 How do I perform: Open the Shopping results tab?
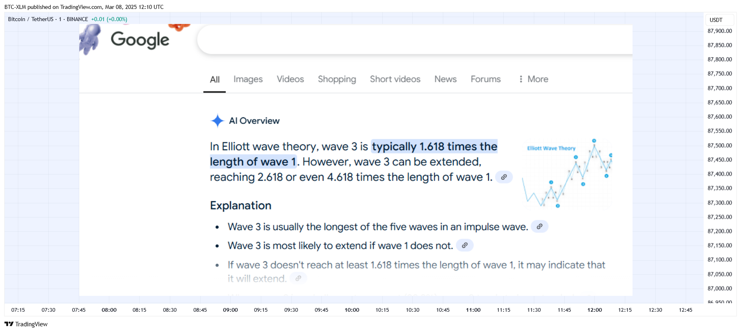pos(337,79)
